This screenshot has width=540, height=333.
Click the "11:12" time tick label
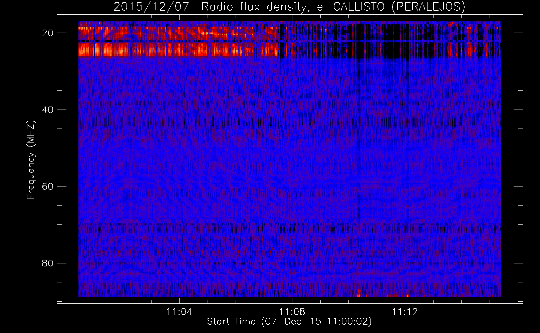click(x=405, y=312)
